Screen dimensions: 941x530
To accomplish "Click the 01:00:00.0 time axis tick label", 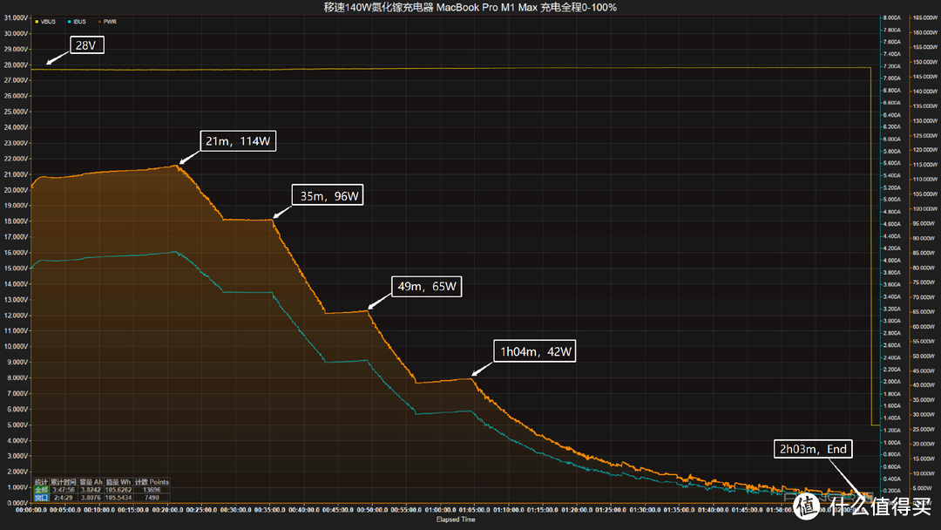I will pos(441,510).
